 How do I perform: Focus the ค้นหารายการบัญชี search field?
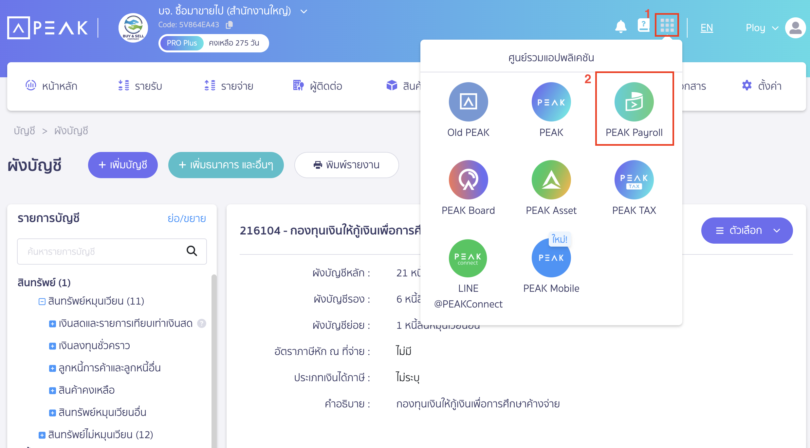pos(112,251)
